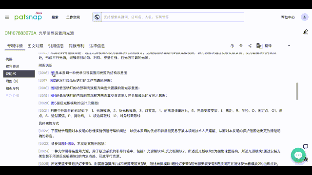This screenshot has height=175, width=312.
Task: Click the share icon
Action: [x=250, y=46]
